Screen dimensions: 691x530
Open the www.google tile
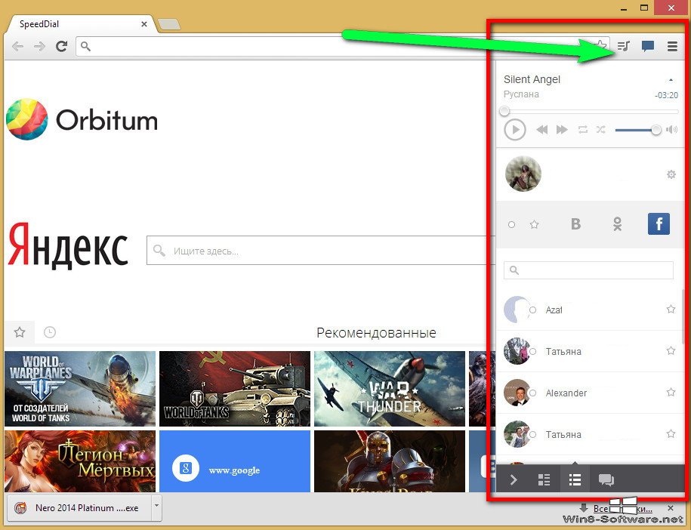click(x=235, y=461)
